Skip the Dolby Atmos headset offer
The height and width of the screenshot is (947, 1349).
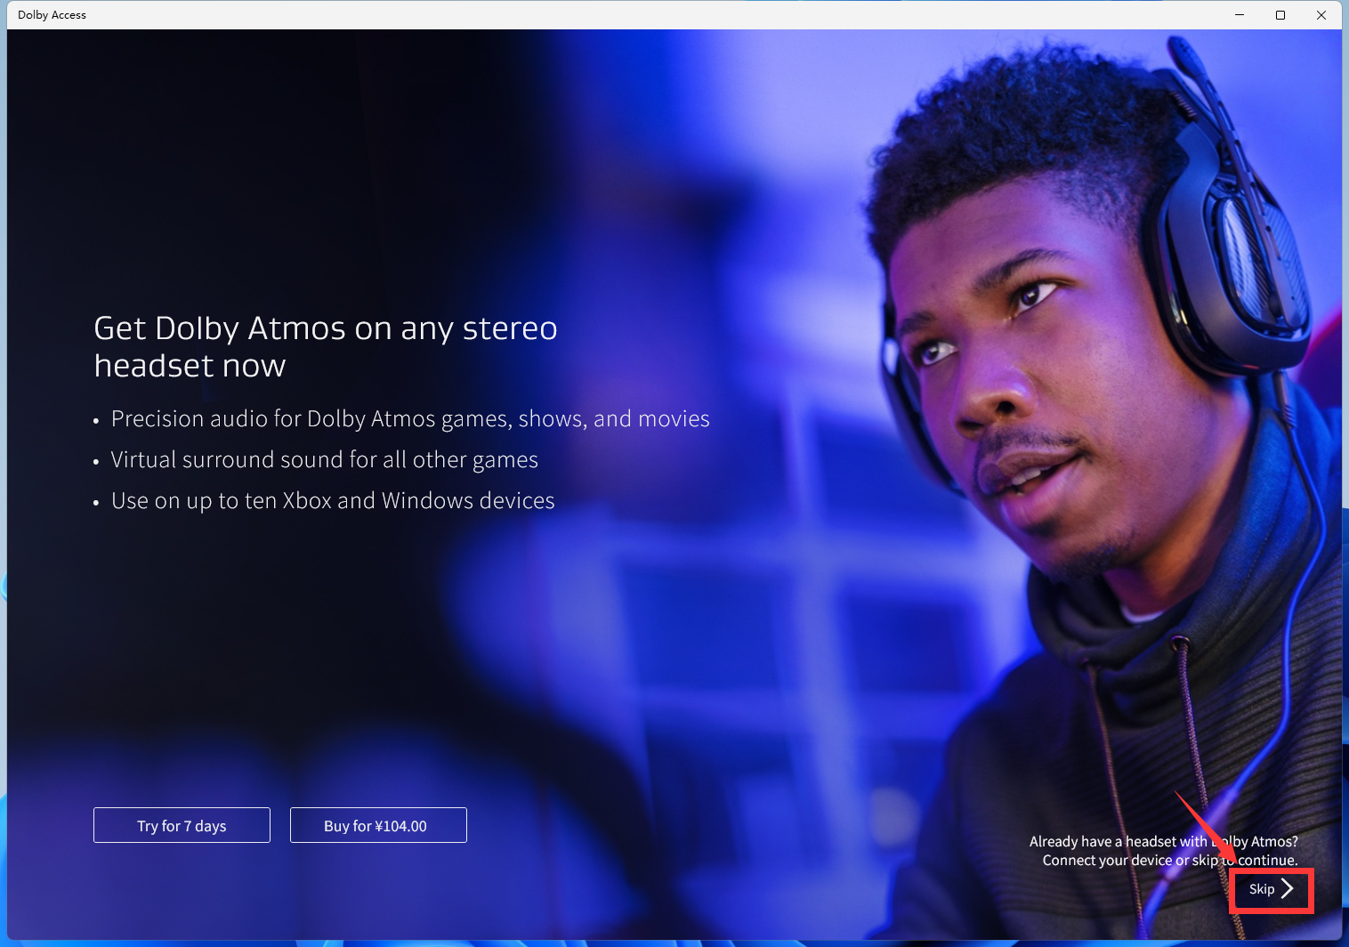[1271, 889]
